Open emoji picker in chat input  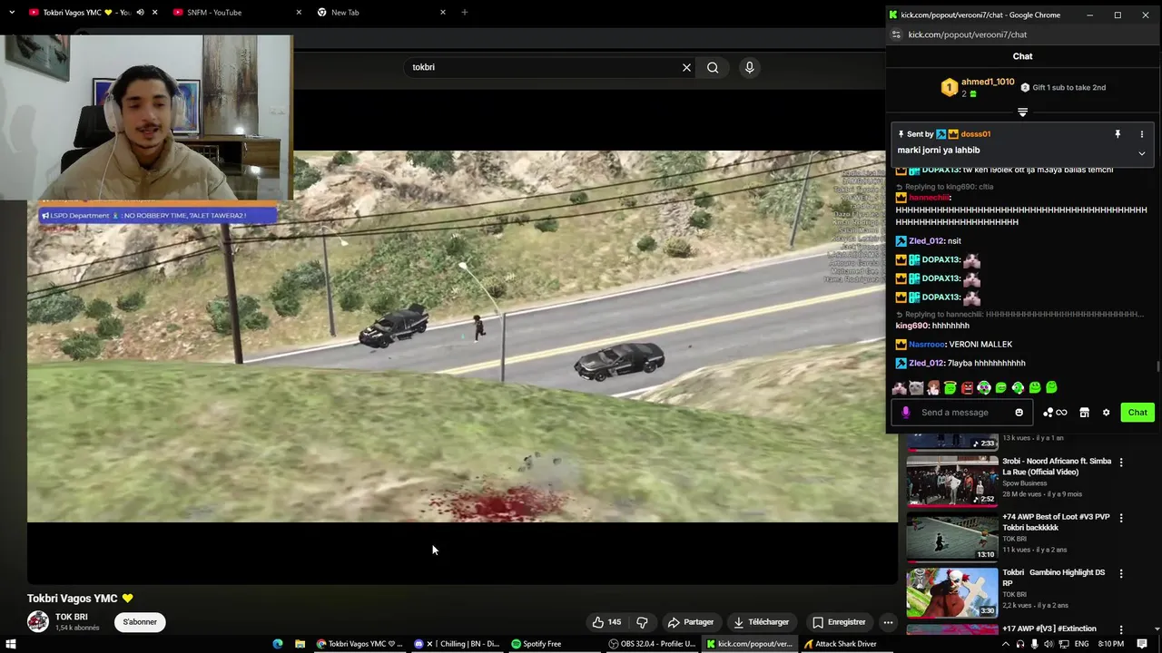click(1019, 413)
